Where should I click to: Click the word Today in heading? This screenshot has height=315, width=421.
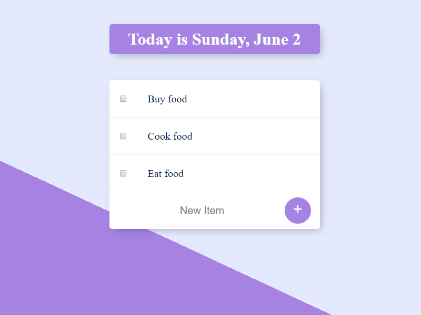click(x=149, y=39)
